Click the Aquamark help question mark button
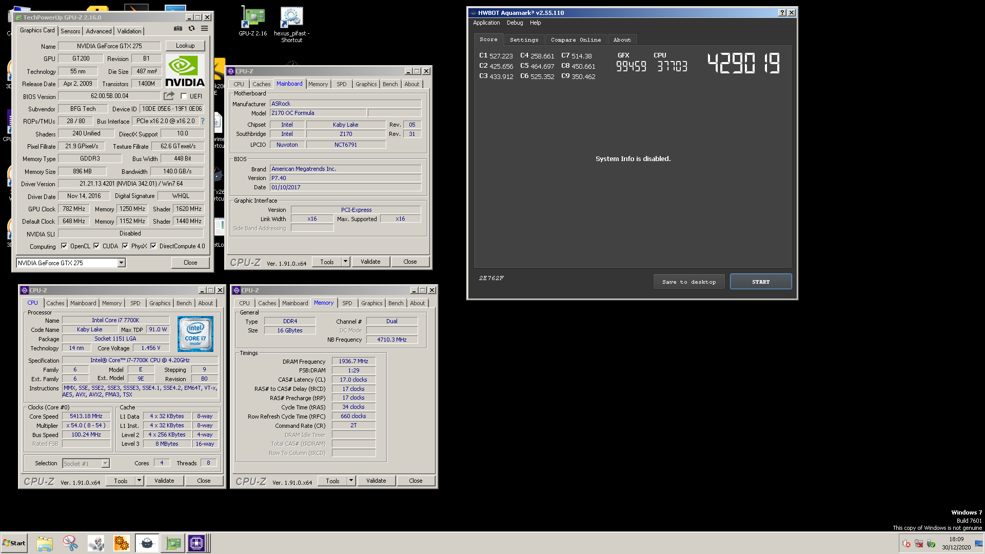 (782, 13)
